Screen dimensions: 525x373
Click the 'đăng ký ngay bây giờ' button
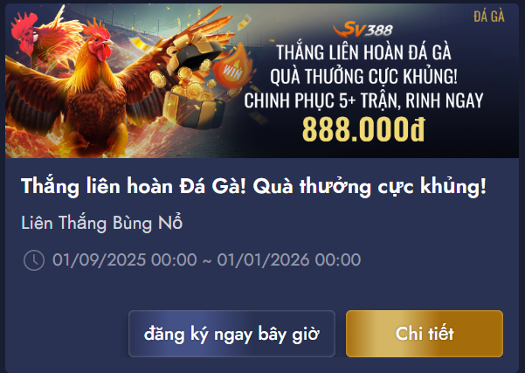(x=231, y=334)
